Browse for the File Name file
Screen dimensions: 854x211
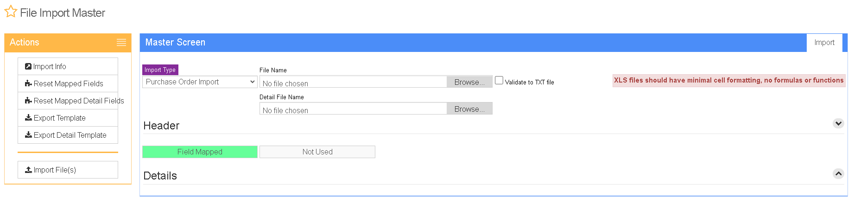pos(469,82)
